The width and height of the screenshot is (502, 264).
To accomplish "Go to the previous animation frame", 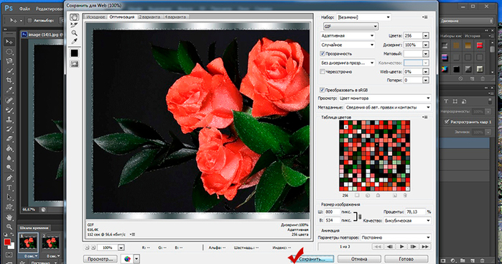I will tap(390, 247).
